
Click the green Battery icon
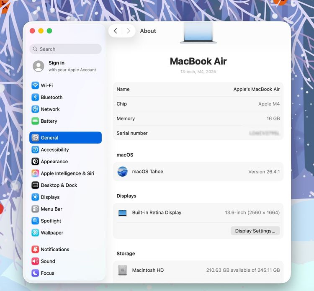click(35, 121)
